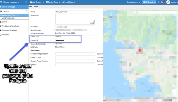Image resolution: width=178 pixels, height=102 pixels.
Task: Open Scripts in the sidebar
Action: pyautogui.click(x=4, y=22)
